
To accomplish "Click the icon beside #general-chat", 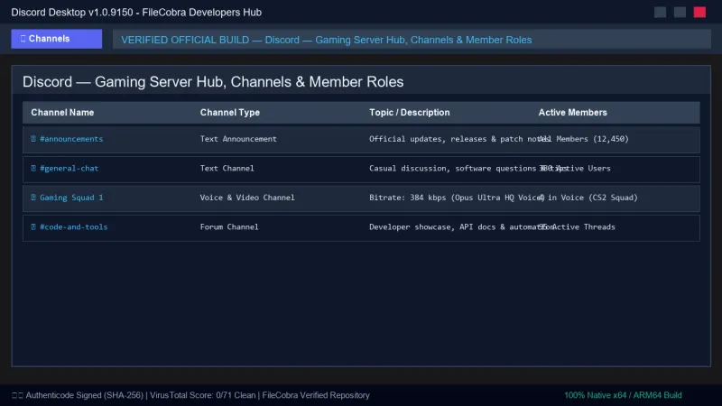I will click(x=33, y=168).
